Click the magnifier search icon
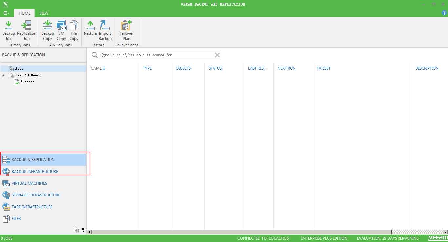Image resolution: width=448 pixels, height=242 pixels. [95, 55]
